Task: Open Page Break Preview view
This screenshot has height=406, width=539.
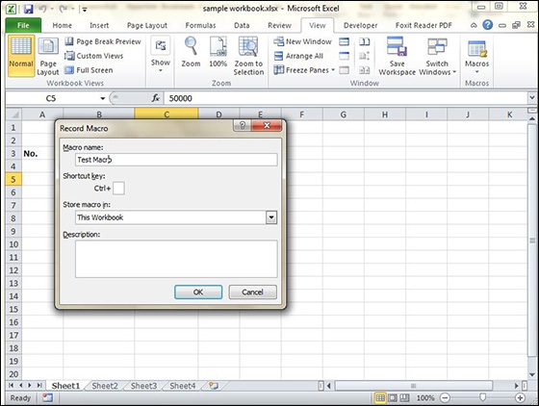Action: [103, 41]
